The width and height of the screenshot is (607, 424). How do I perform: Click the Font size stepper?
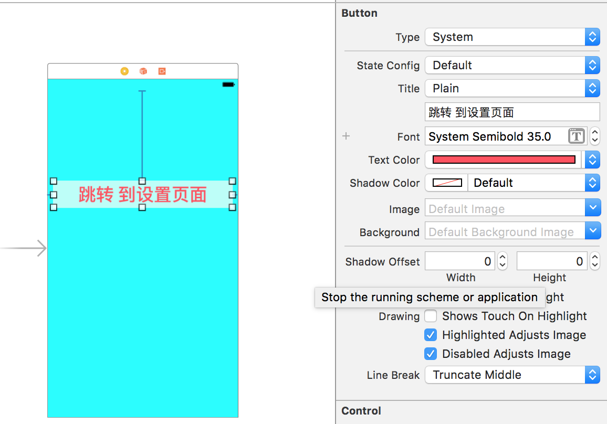pyautogui.click(x=595, y=136)
